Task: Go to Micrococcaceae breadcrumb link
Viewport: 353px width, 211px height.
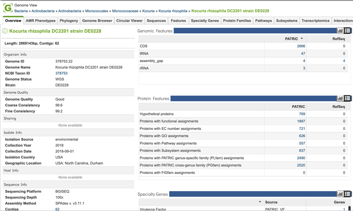Action: (125, 11)
